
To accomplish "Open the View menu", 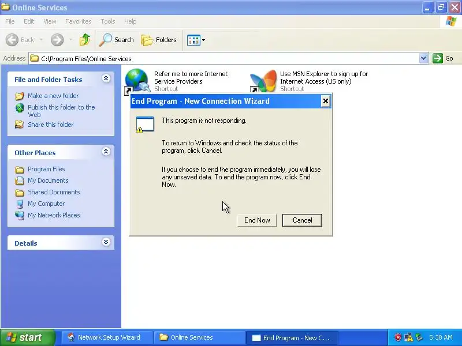I will (x=50, y=21).
